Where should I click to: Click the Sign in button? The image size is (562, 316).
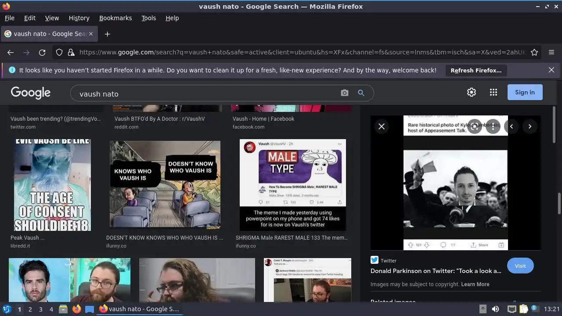(525, 92)
